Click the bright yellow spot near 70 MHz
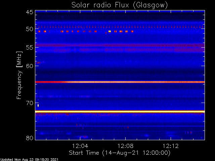This screenshot has width=215, height=161. 38,105
